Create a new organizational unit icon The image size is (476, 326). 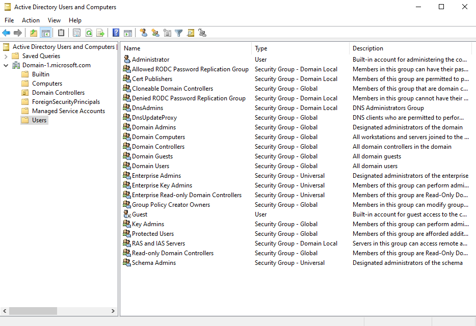tap(167, 33)
